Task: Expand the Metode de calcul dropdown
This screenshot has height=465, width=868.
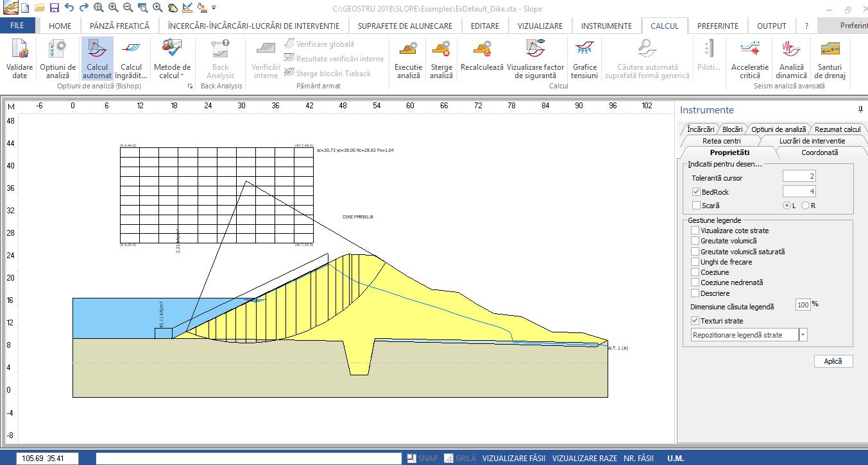Action: coord(172,59)
